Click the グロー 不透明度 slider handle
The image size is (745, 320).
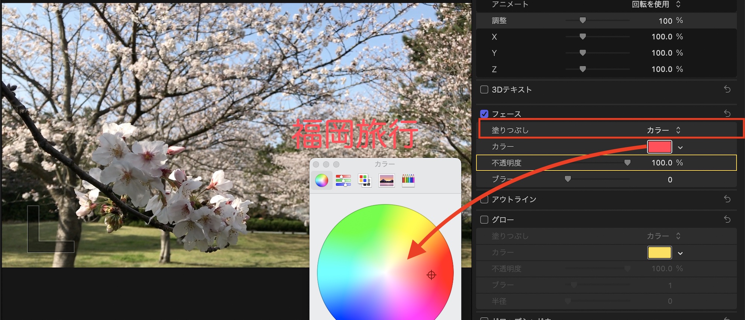(627, 269)
